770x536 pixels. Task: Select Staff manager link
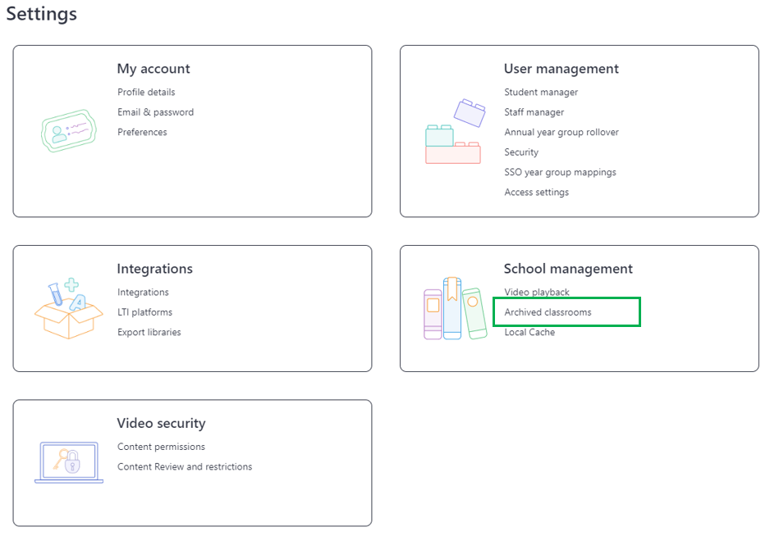534,112
